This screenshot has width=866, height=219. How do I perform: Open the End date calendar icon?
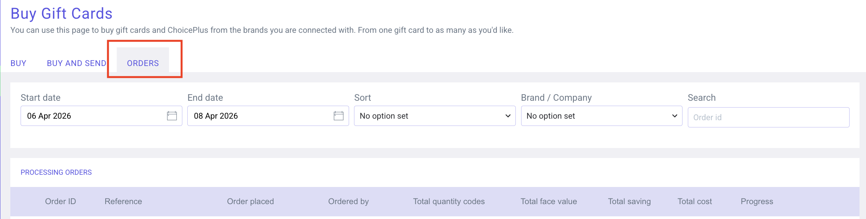(x=338, y=116)
